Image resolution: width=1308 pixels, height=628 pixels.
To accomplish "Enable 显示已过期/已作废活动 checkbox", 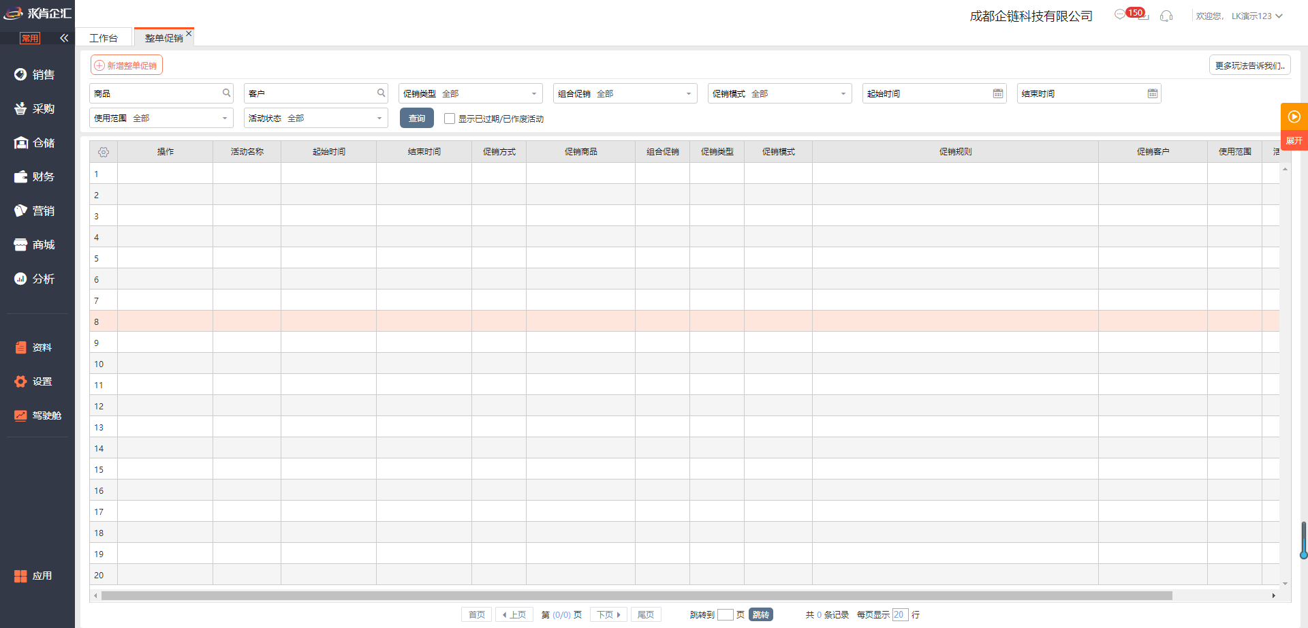I will (x=450, y=119).
